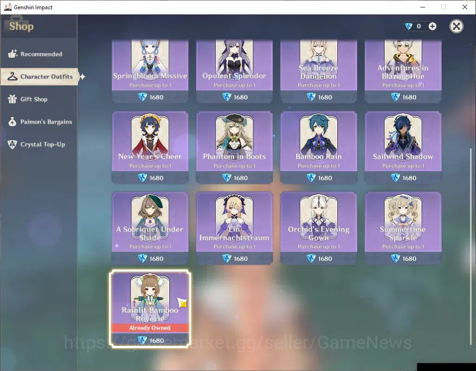The width and height of the screenshot is (476, 371).
Task: Select Adventures in Blazing Hue outfit
Action: click(403, 71)
